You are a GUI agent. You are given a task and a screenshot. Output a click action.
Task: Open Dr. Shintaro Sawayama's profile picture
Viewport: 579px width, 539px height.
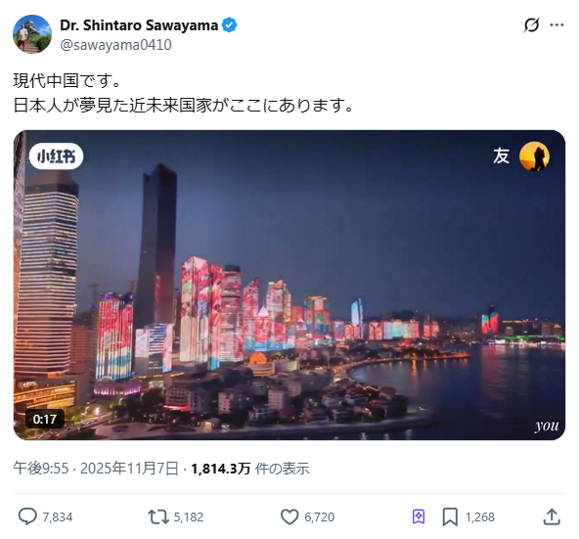click(x=32, y=34)
